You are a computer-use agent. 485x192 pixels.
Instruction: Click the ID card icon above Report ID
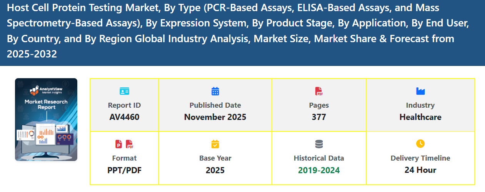click(x=124, y=91)
